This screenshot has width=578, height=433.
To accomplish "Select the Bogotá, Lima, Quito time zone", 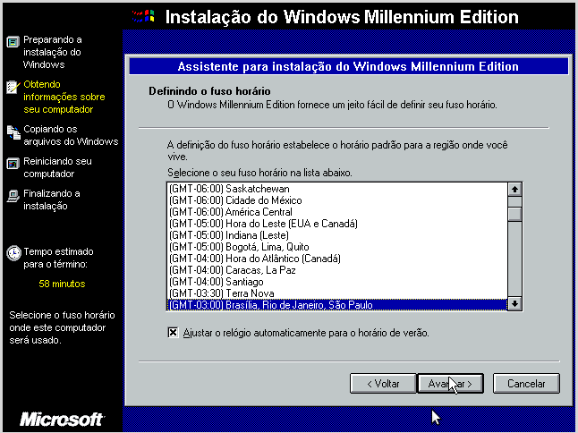I will click(337, 247).
